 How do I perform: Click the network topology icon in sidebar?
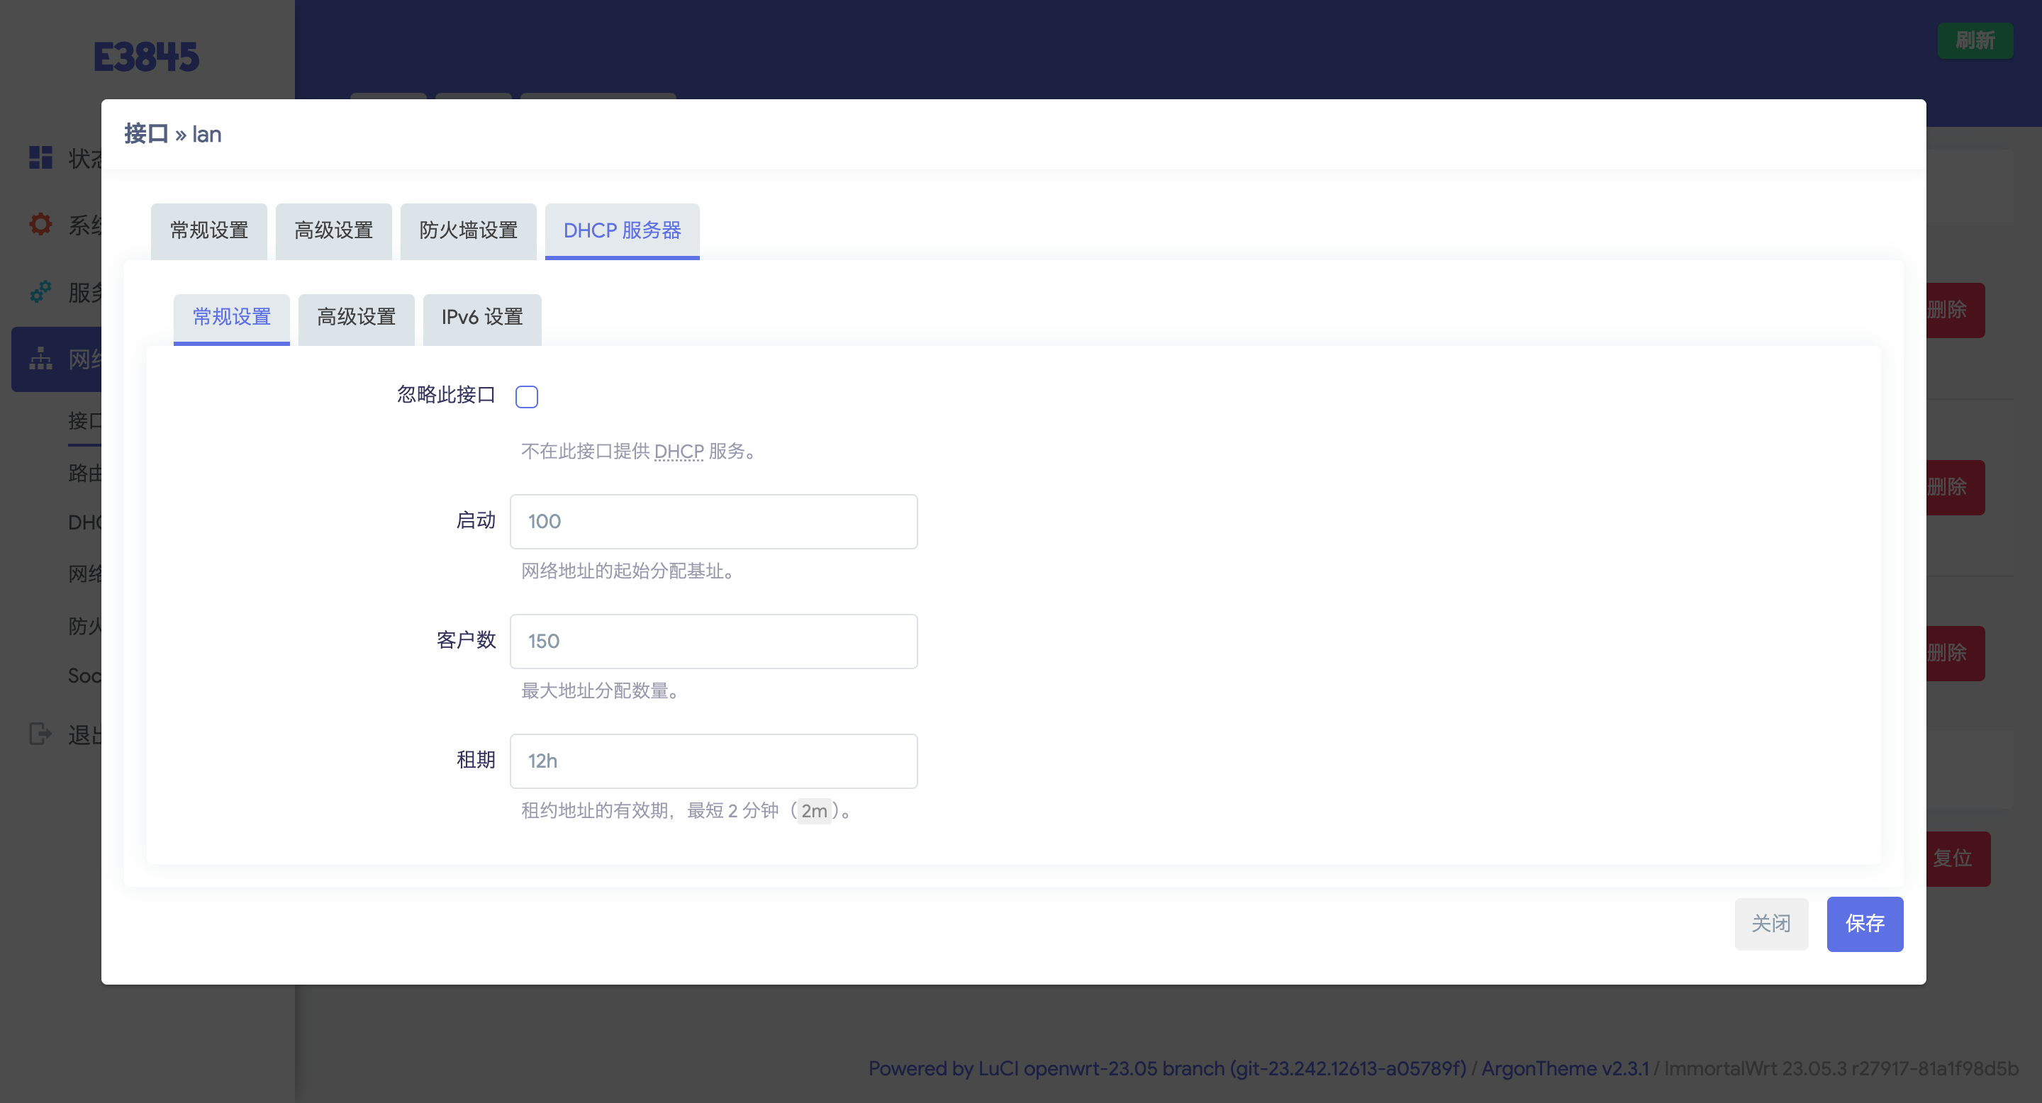[40, 359]
